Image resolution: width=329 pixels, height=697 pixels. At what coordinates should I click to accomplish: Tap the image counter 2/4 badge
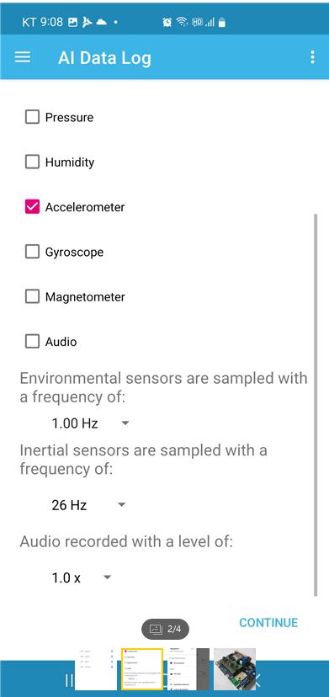click(165, 629)
